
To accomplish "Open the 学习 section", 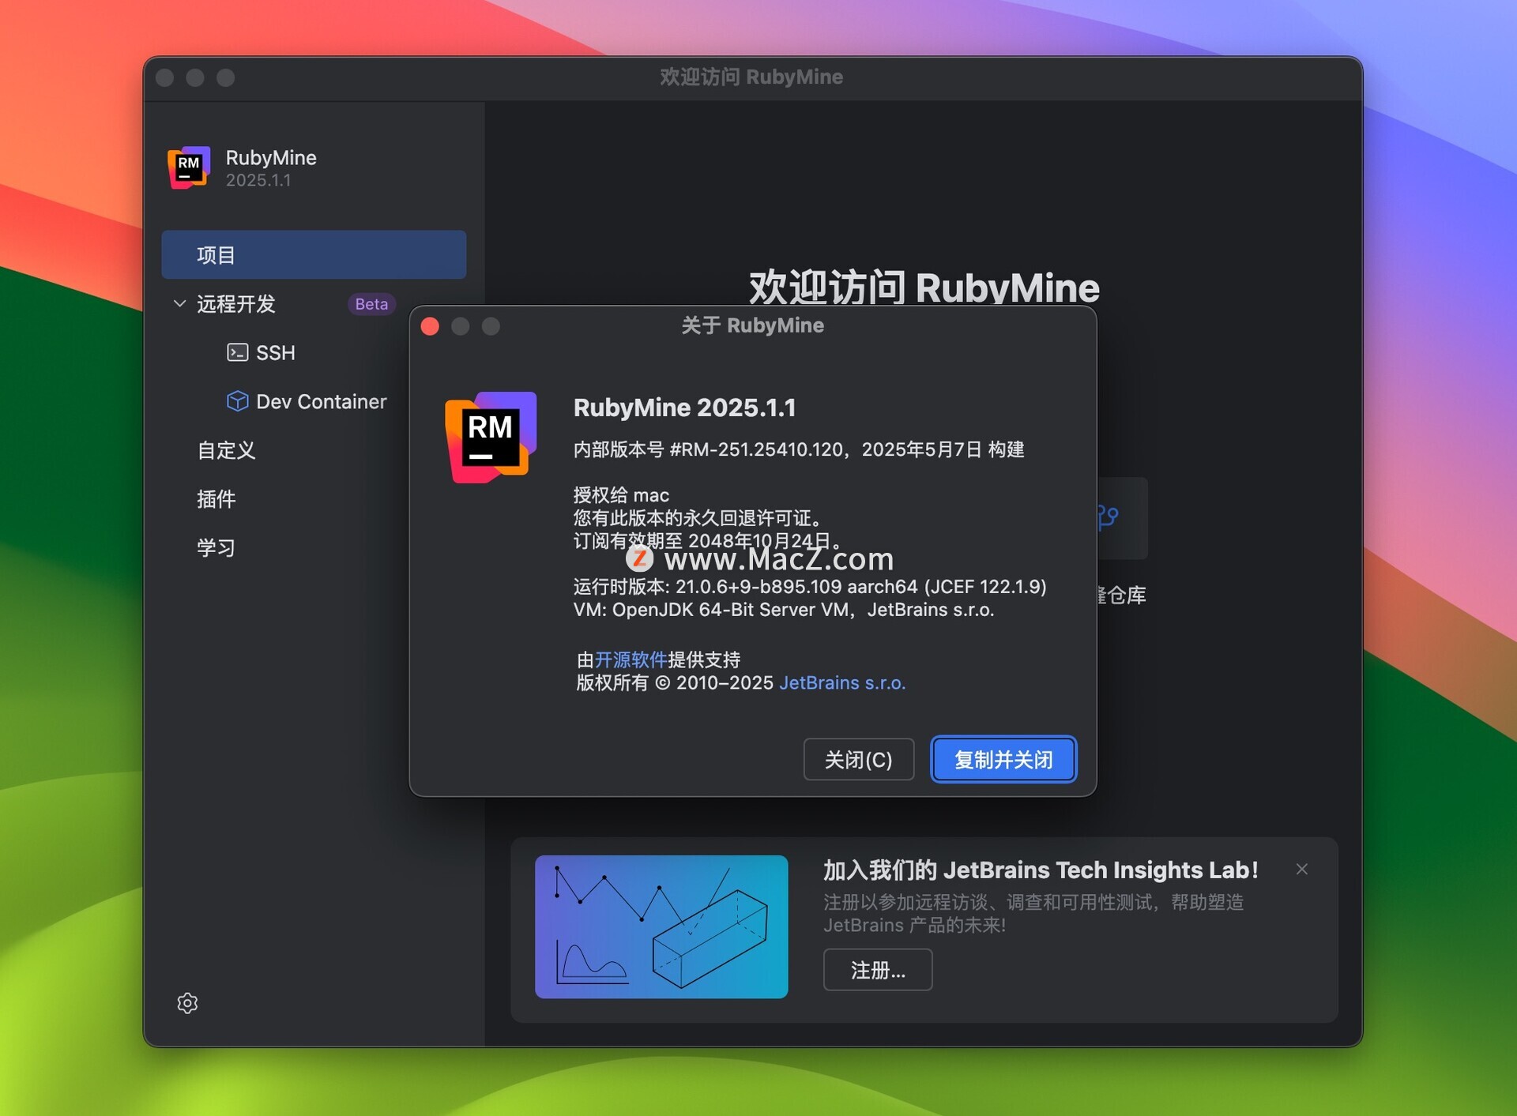I will click(x=216, y=548).
